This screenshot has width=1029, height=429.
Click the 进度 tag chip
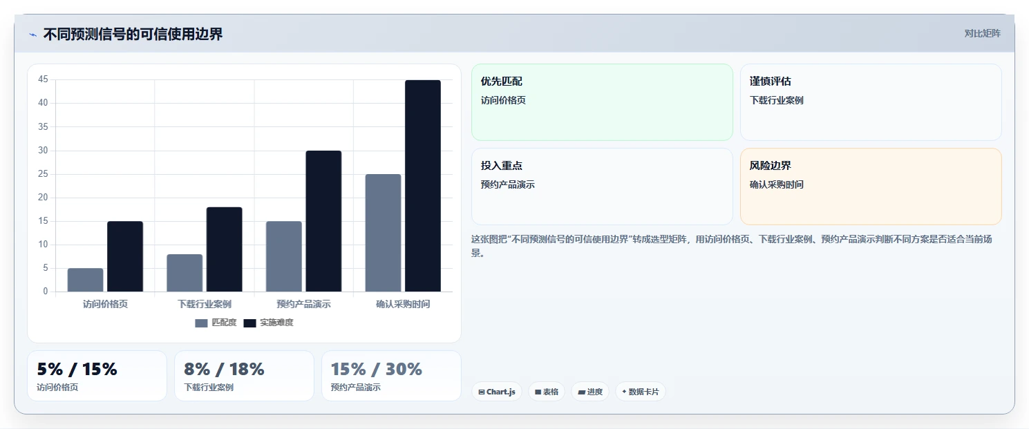click(590, 392)
